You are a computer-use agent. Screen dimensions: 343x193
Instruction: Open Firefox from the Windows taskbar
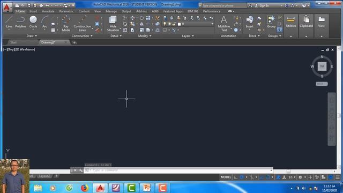pyautogui.click(x=85, y=188)
